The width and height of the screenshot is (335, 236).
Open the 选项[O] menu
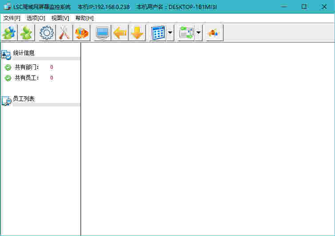pyautogui.click(x=36, y=18)
